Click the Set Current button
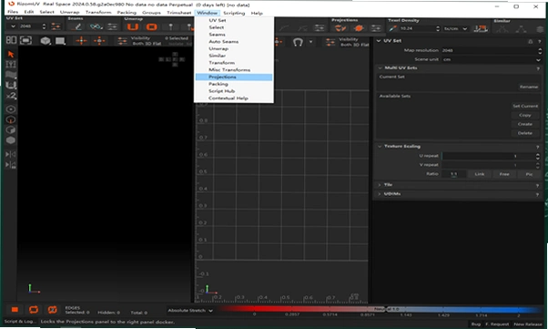Screen dimensions: 548x329 click(525, 106)
